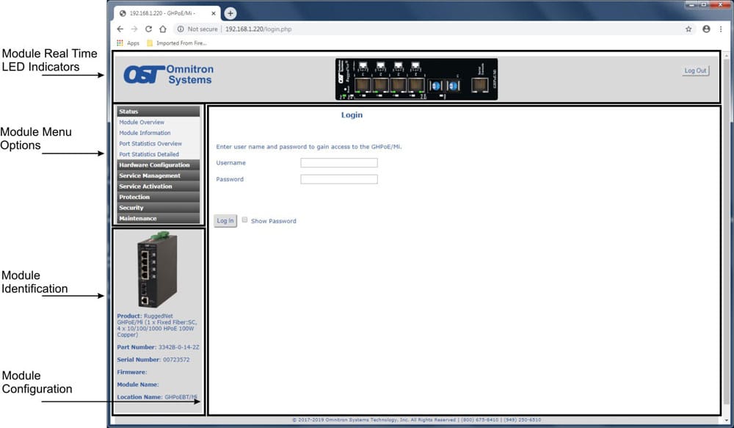The width and height of the screenshot is (734, 428).
Task: Open the Chrome profile account icon
Action: pos(706,29)
